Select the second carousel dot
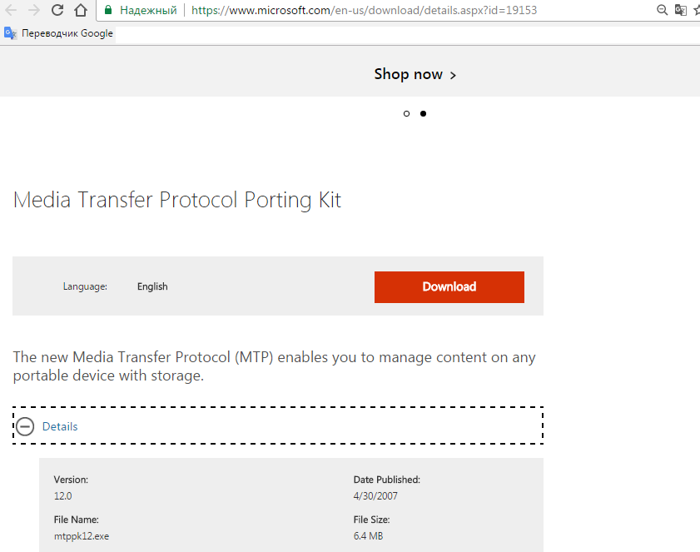 423,113
